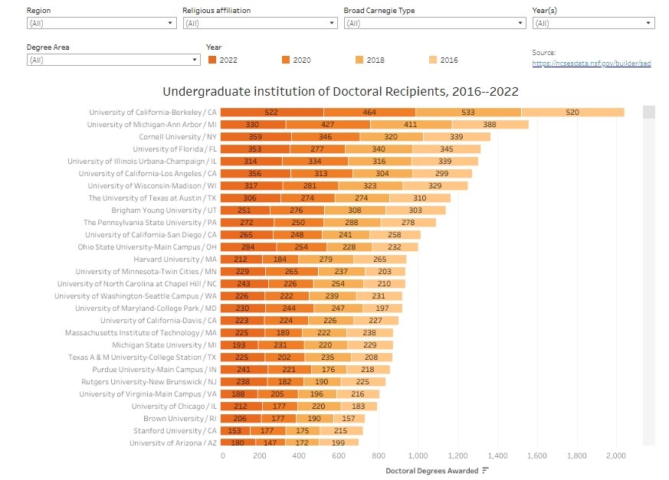This screenshot has height=480, width=669.
Task: Click the Ohio State University-Main Campus / OH label
Action: (147, 247)
